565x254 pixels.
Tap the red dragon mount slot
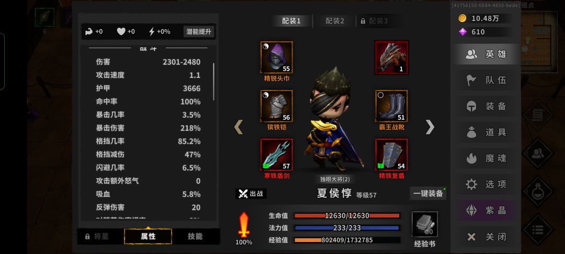(392, 57)
